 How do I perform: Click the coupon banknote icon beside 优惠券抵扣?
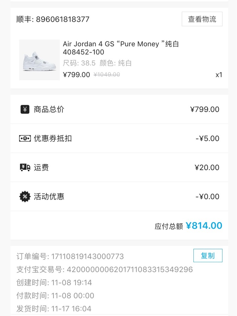pyautogui.click(x=25, y=139)
